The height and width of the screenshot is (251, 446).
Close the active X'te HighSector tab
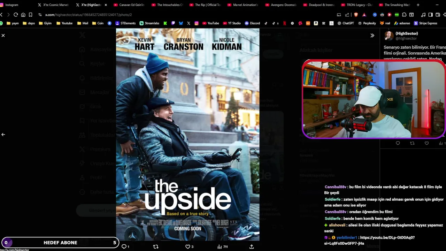(106, 5)
